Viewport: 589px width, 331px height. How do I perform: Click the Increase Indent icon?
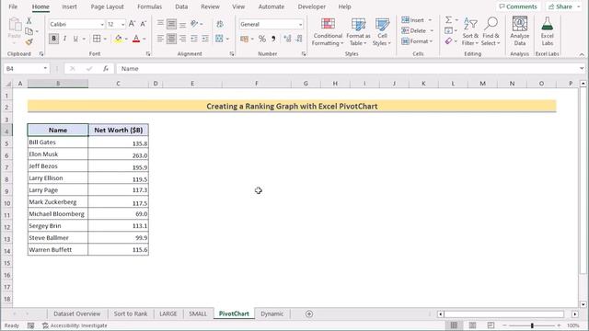click(x=205, y=39)
